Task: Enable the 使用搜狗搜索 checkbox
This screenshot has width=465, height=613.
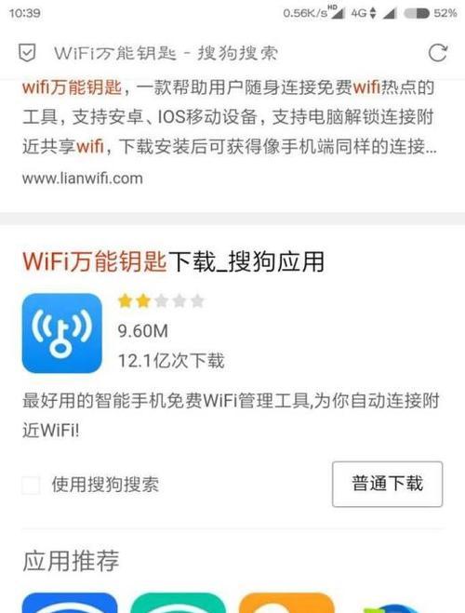Action: (31, 486)
